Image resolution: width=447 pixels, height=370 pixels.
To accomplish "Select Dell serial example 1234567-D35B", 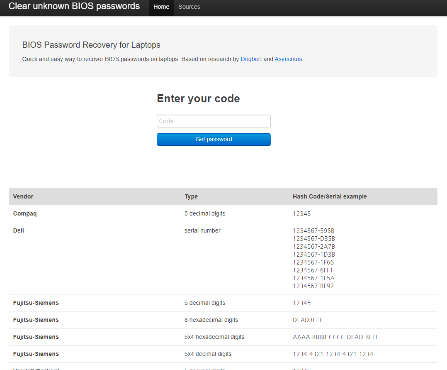I will click(314, 239).
